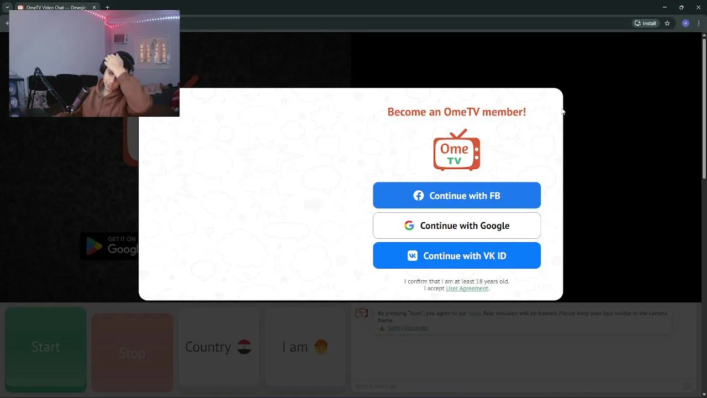This screenshot has width=707, height=398.
Task: Bookmark this page with star icon
Action: (x=667, y=23)
